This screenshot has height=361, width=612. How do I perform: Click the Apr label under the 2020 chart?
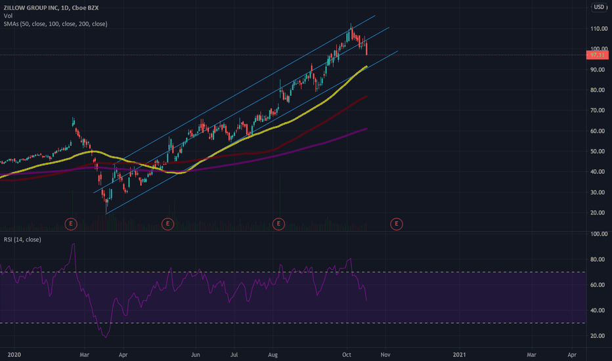123,354
